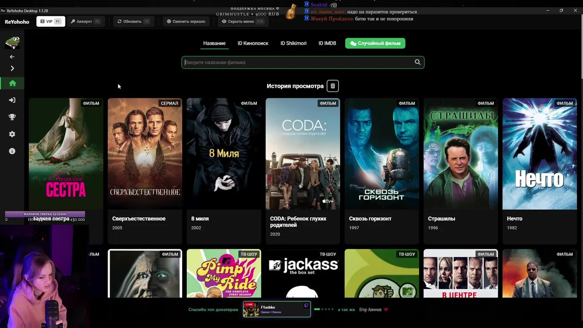The width and height of the screenshot is (583, 328).
Task: Open the Сквозь горизонт movie poster
Action: 382,154
